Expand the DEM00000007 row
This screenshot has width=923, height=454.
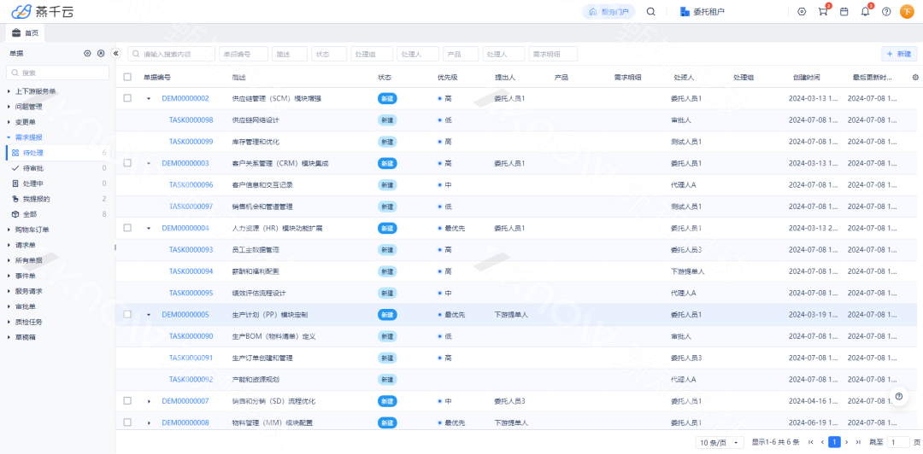149,401
